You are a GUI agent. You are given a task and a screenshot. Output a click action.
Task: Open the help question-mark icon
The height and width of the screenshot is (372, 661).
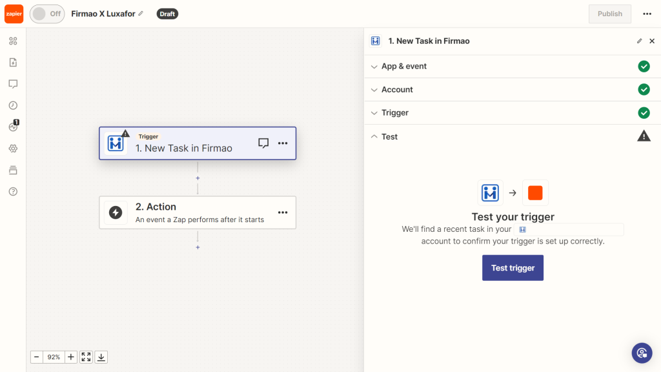click(x=13, y=191)
